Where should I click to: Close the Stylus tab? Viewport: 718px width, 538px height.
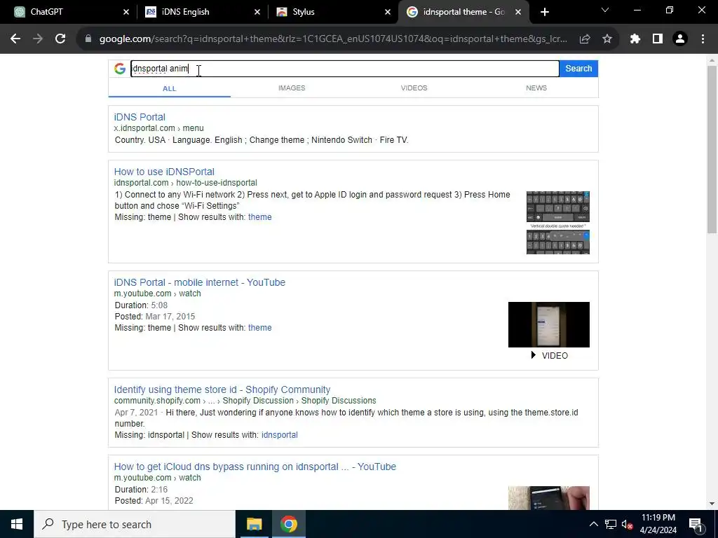point(388,13)
